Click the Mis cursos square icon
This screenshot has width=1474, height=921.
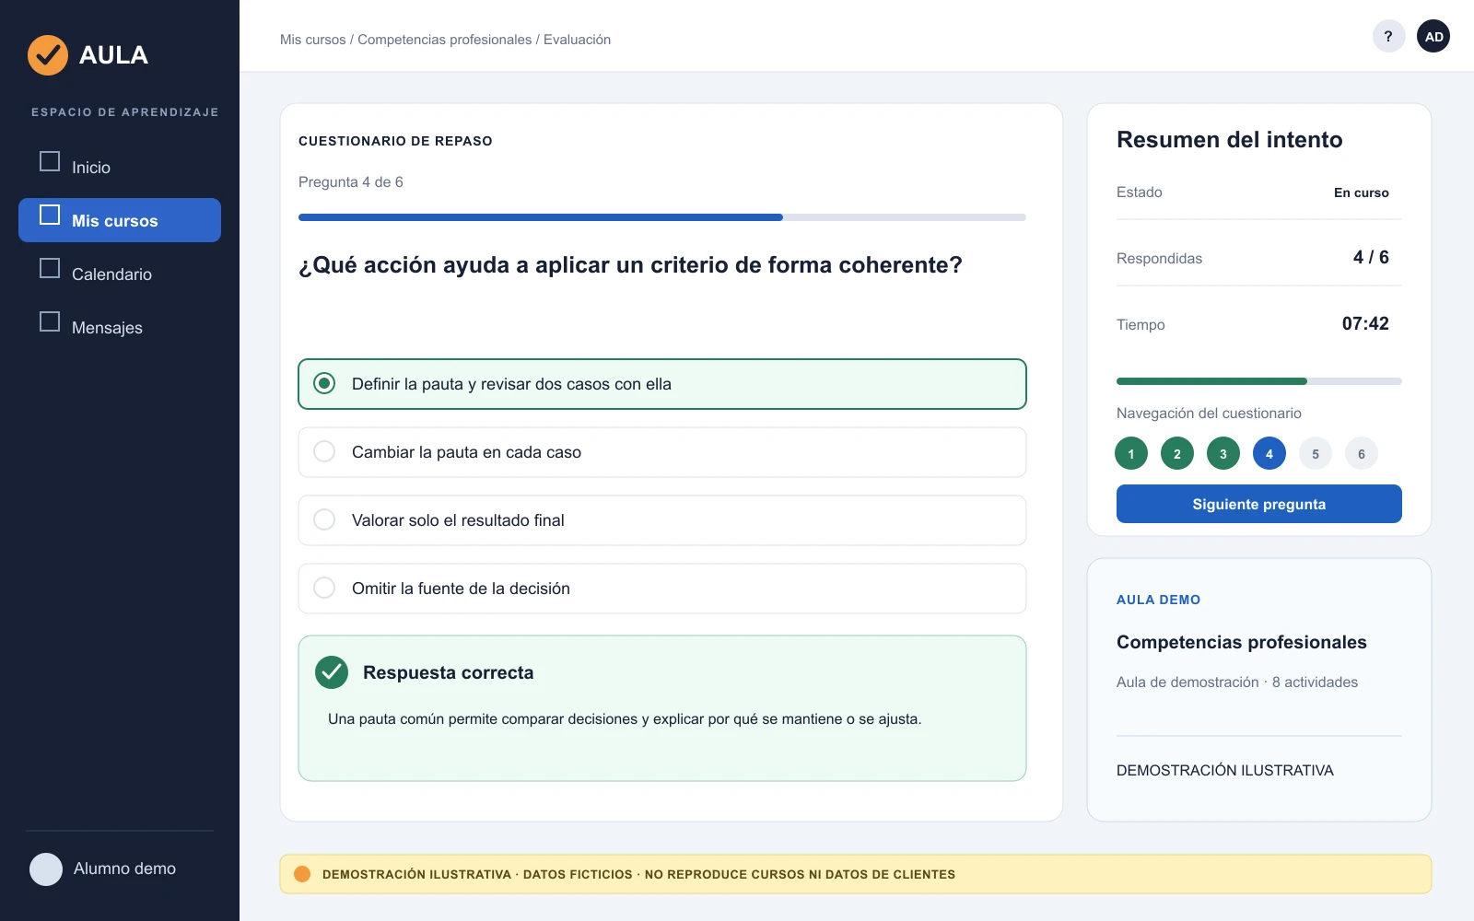pyautogui.click(x=50, y=215)
